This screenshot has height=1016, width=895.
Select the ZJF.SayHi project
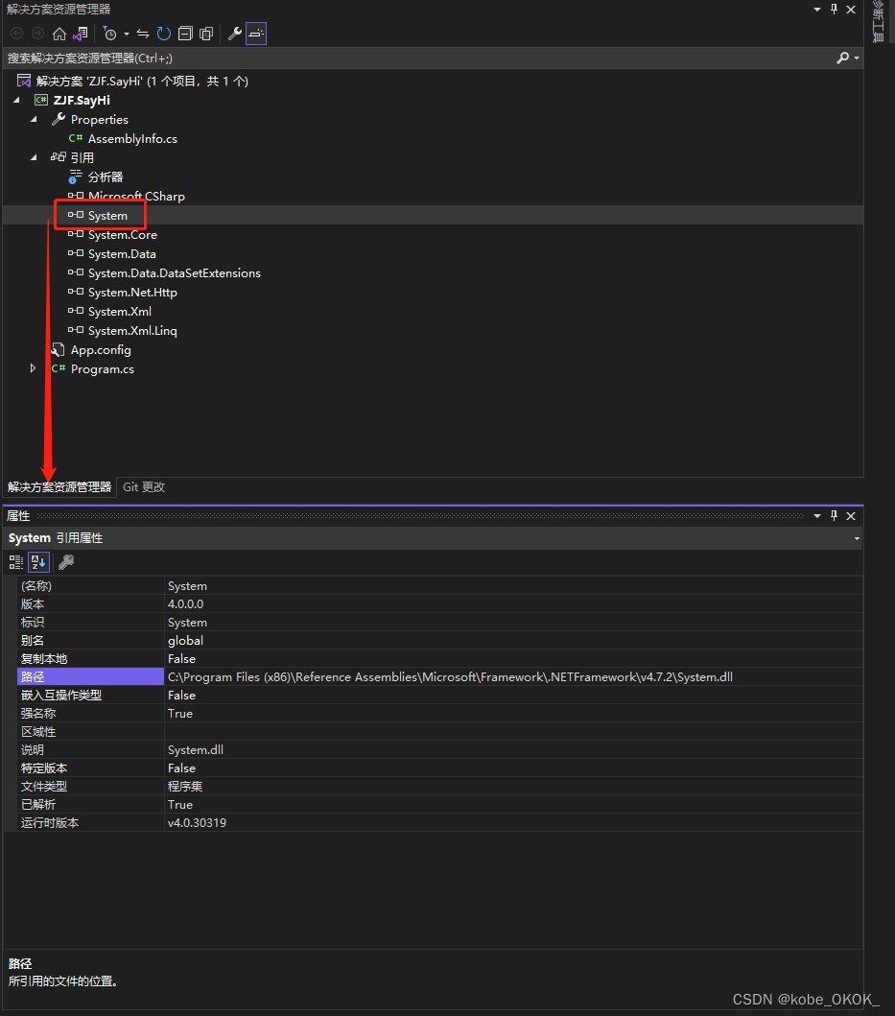coord(82,101)
